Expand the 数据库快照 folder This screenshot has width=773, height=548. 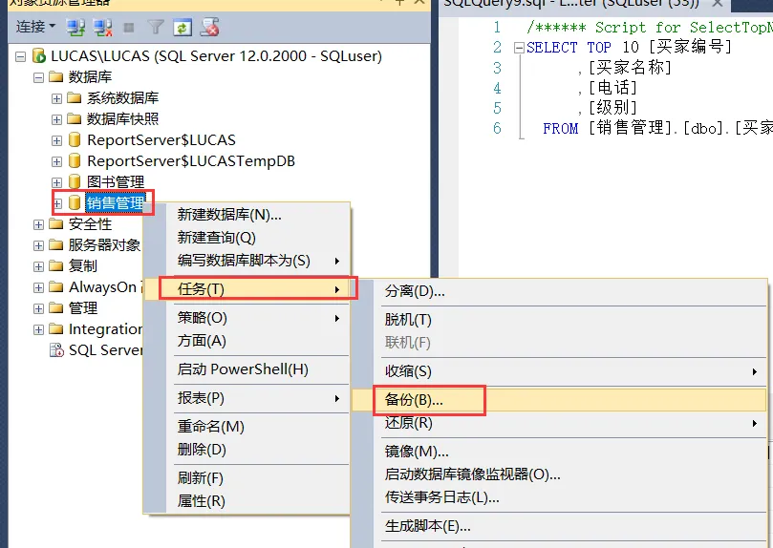[56, 119]
